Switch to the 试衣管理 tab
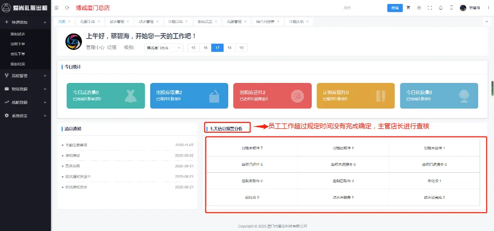Image resolution: width=494 pixels, height=231 pixels. (117, 22)
